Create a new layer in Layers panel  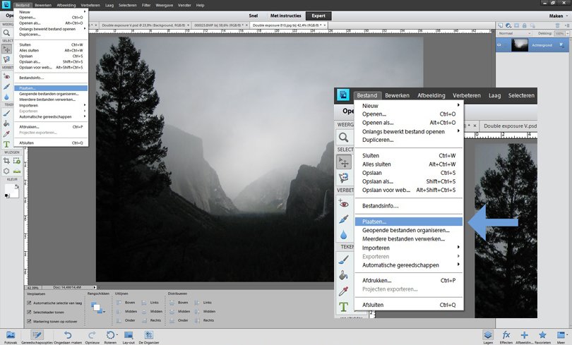point(501,25)
